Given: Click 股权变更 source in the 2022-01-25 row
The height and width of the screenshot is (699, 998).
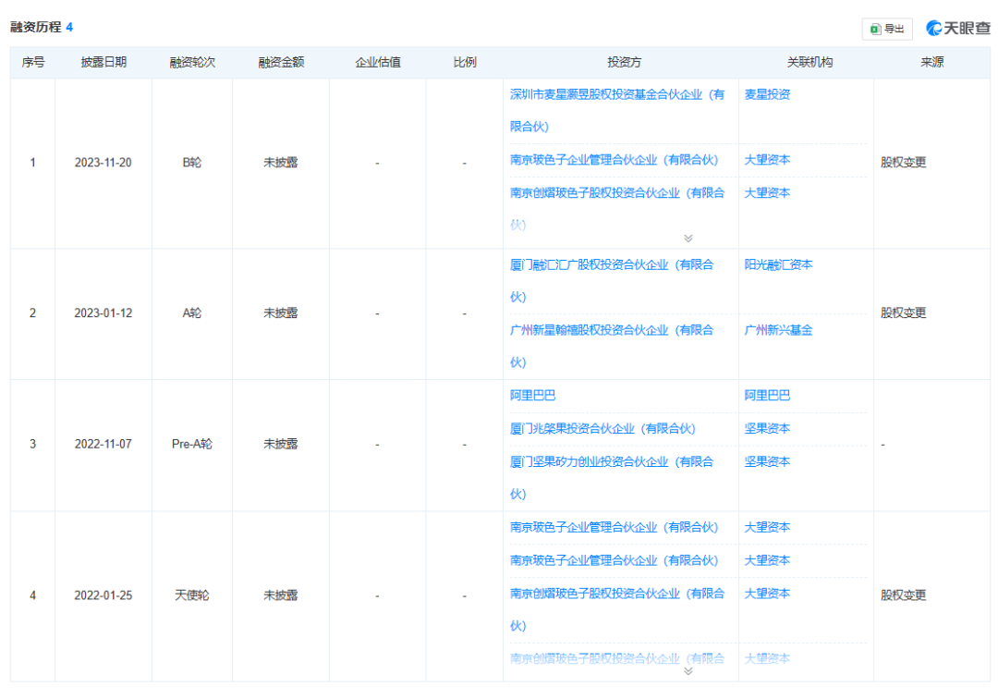Looking at the screenshot, I should [903, 595].
